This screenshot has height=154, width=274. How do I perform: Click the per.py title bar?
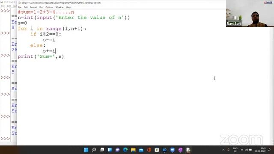point(122,3)
